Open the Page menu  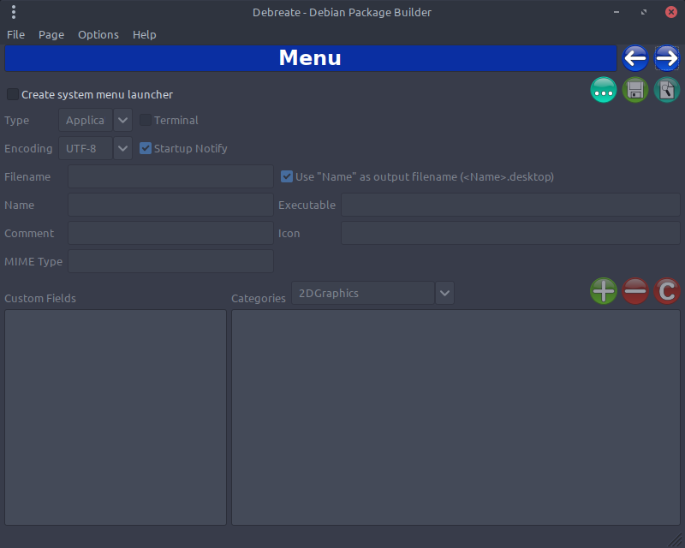pyautogui.click(x=51, y=35)
